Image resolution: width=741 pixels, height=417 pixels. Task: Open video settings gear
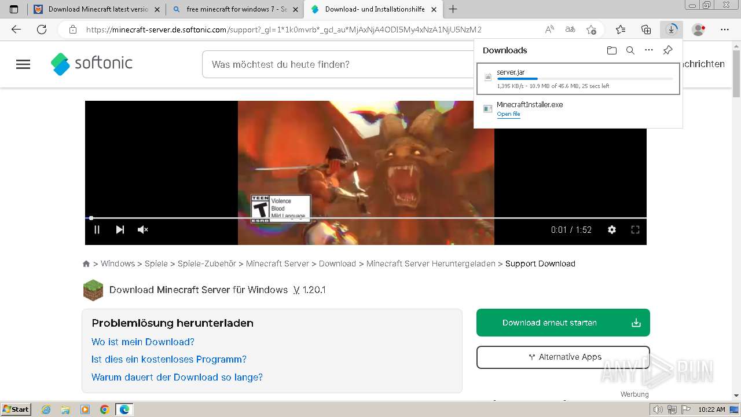click(x=612, y=229)
